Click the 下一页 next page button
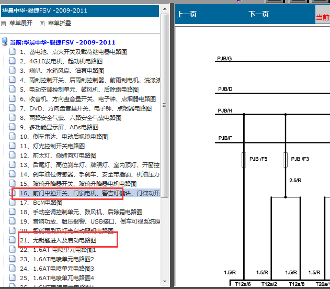330x289 pixels. click(259, 14)
